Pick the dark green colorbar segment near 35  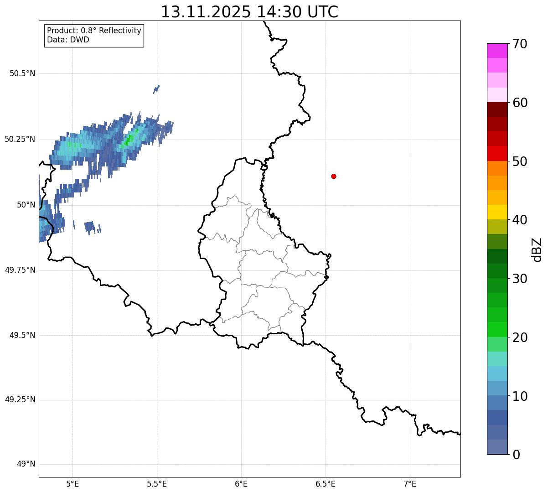497,256
